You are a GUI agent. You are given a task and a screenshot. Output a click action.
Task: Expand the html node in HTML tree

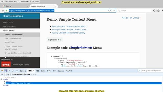pos(1,79)
